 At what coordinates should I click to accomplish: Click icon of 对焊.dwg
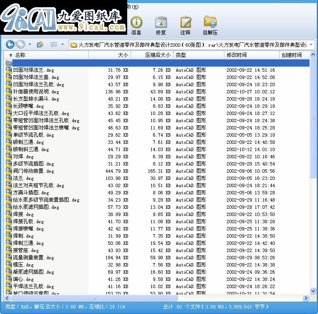click(9, 157)
